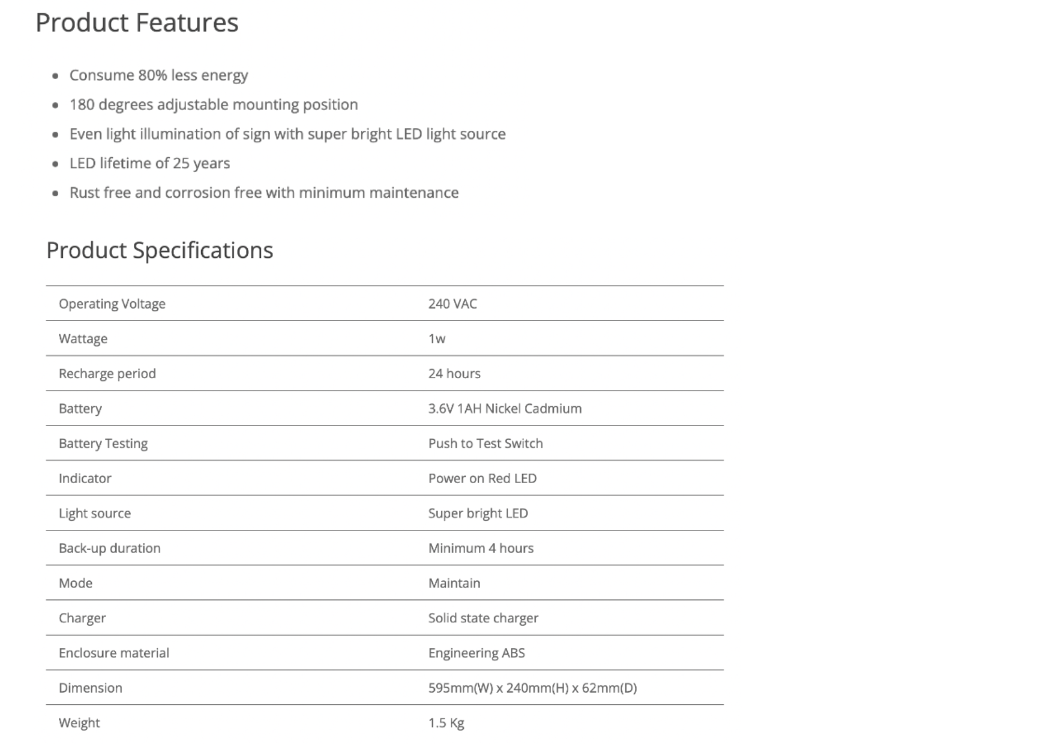Click the 'Push to Test Switch' value
Screen dimensions: 1049x744
[485, 443]
